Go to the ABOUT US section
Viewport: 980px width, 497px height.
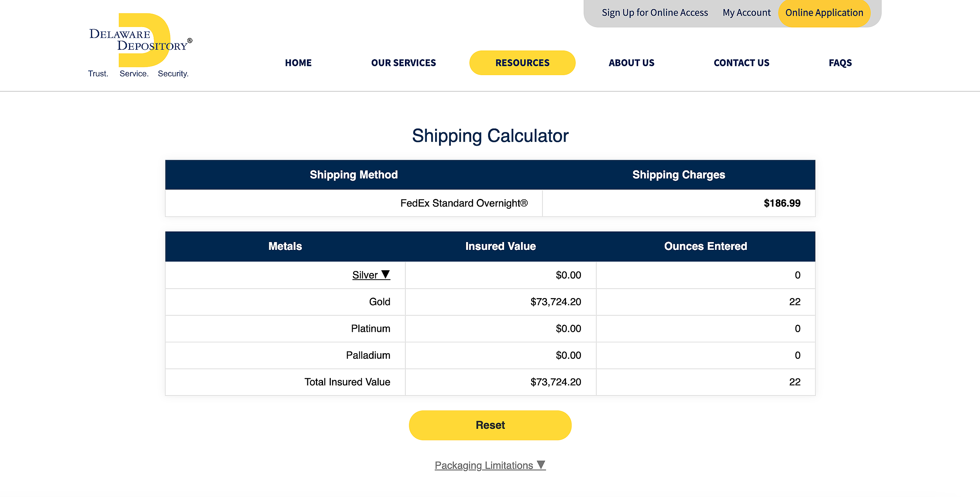(631, 63)
